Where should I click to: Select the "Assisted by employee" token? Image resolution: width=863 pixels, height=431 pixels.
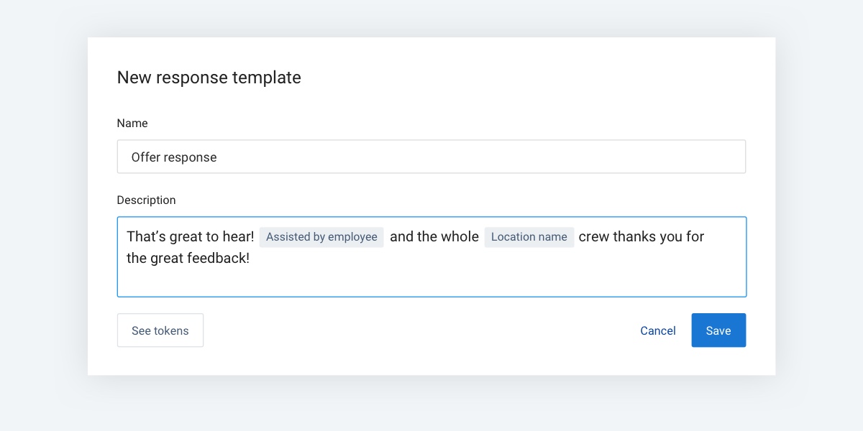tap(321, 237)
